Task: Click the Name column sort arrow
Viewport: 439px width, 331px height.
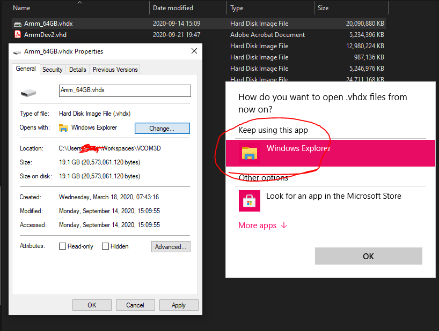Action: coord(79,3)
